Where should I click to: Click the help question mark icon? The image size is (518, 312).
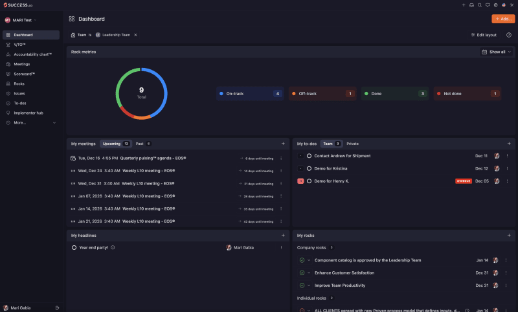[x=509, y=35]
